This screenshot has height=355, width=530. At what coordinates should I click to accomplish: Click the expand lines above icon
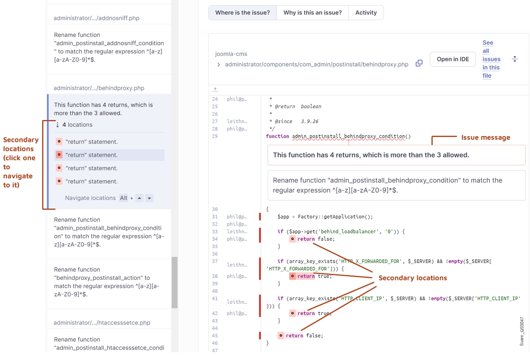[x=215, y=90]
